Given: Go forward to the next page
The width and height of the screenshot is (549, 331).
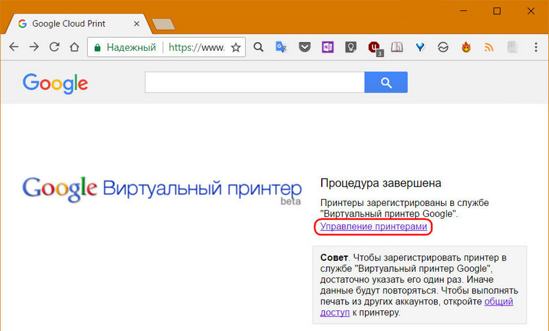Looking at the screenshot, I should (x=34, y=47).
